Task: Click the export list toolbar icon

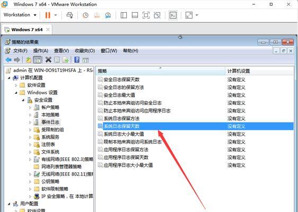Action: point(66,60)
